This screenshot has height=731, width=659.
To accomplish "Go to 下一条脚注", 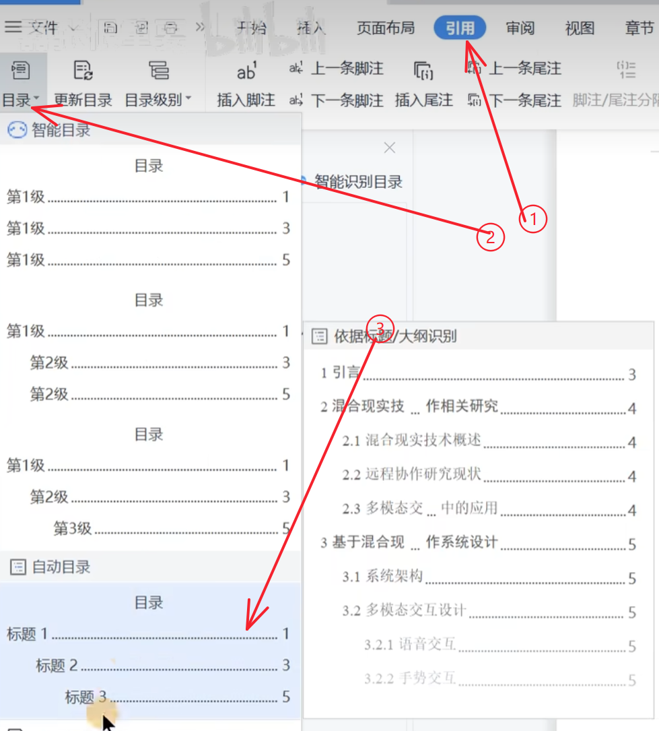I will [347, 100].
